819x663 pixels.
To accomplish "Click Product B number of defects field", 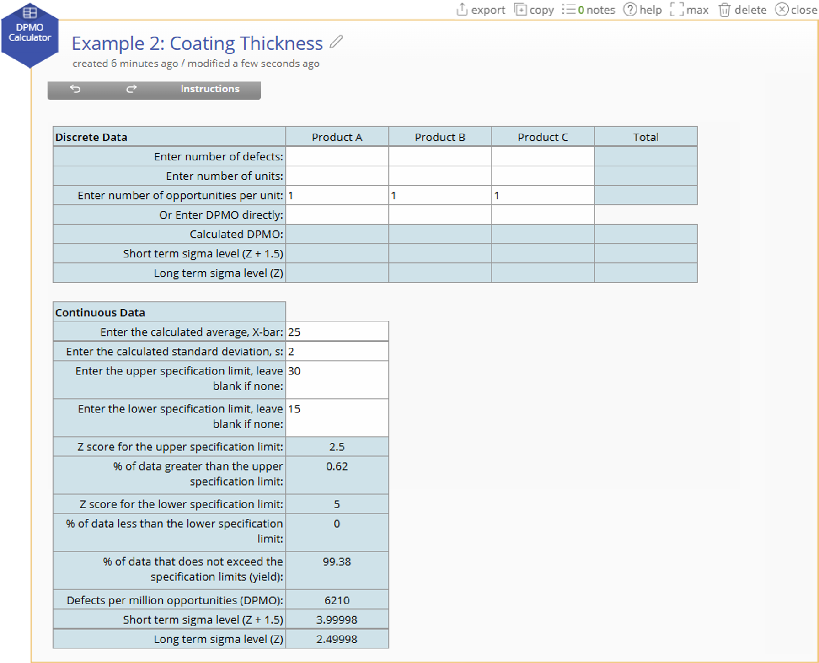I will (x=440, y=156).
